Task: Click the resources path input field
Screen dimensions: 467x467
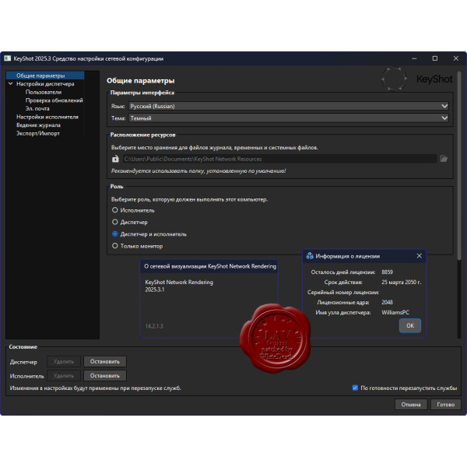Action: pyautogui.click(x=280, y=159)
